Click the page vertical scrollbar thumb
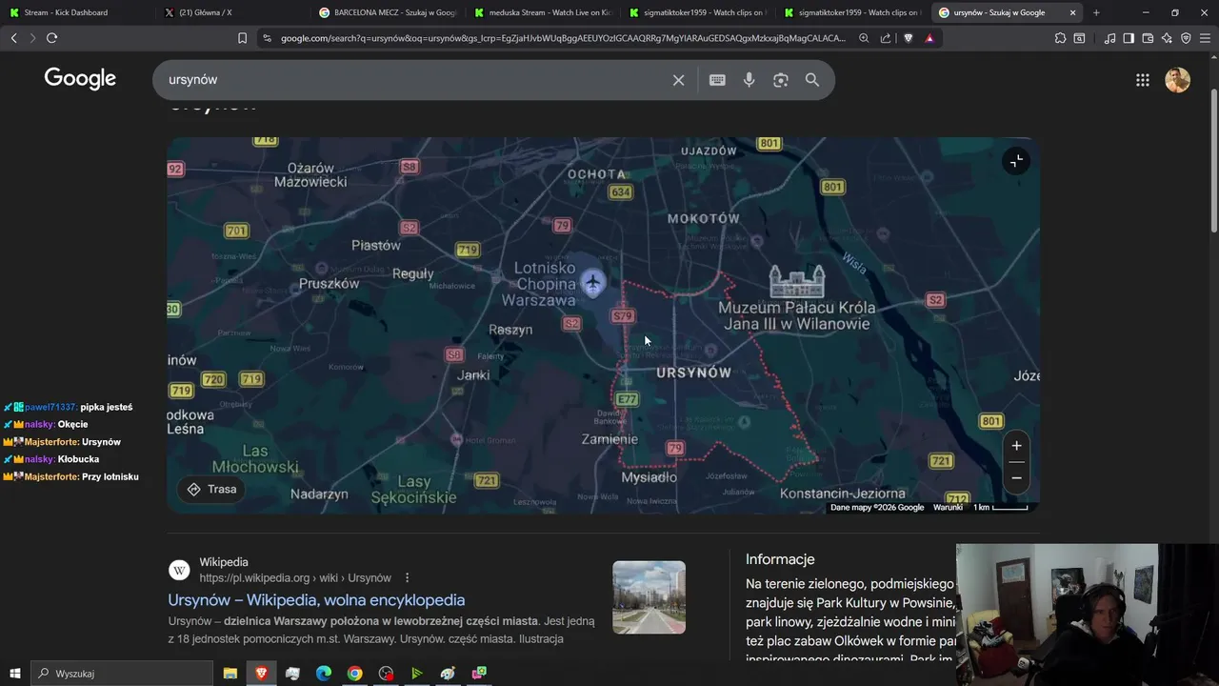1219x686 pixels. [1214, 160]
